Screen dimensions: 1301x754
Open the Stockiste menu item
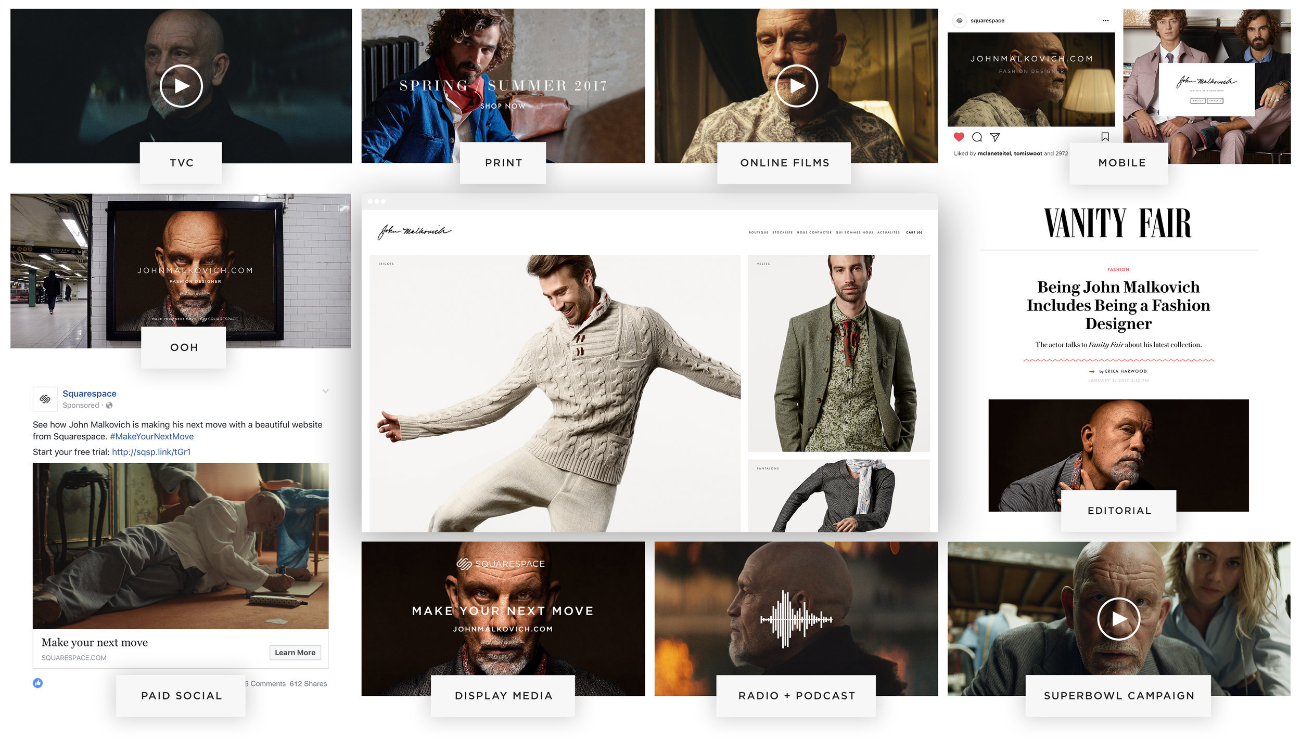782,232
